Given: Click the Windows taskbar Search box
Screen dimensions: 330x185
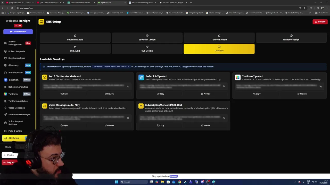Looking at the screenshot, I should coord(133,182).
